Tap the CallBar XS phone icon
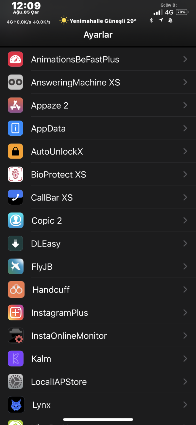Screen dimensions: 196x425 (15, 197)
